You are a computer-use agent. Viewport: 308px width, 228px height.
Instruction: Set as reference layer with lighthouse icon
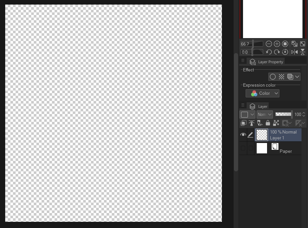click(251, 123)
